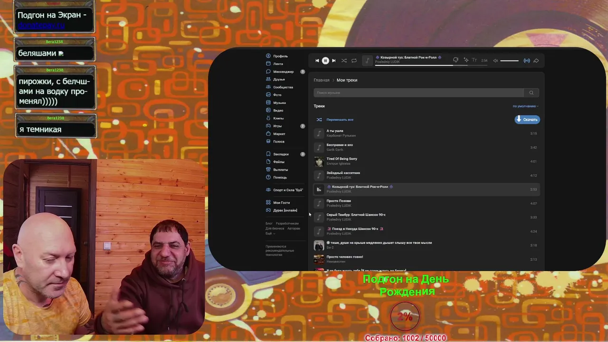
Task: Toggle shuffle in the player bar
Action: [344, 61]
